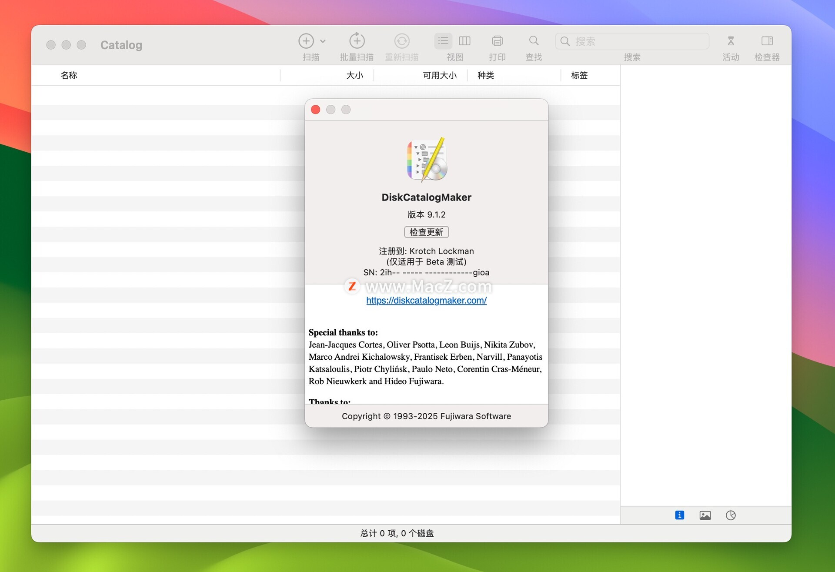Click the Find (查找) magnifier icon
This screenshot has width=835, height=572.
pyautogui.click(x=534, y=41)
